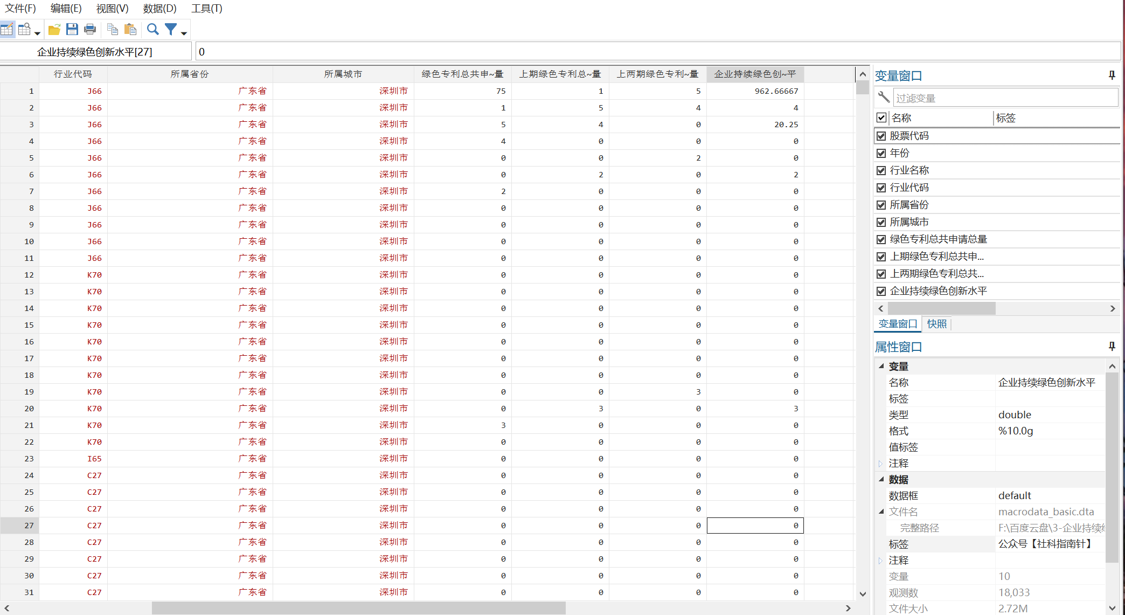
Task: Click the Data Browser mode icon
Action: [24, 30]
